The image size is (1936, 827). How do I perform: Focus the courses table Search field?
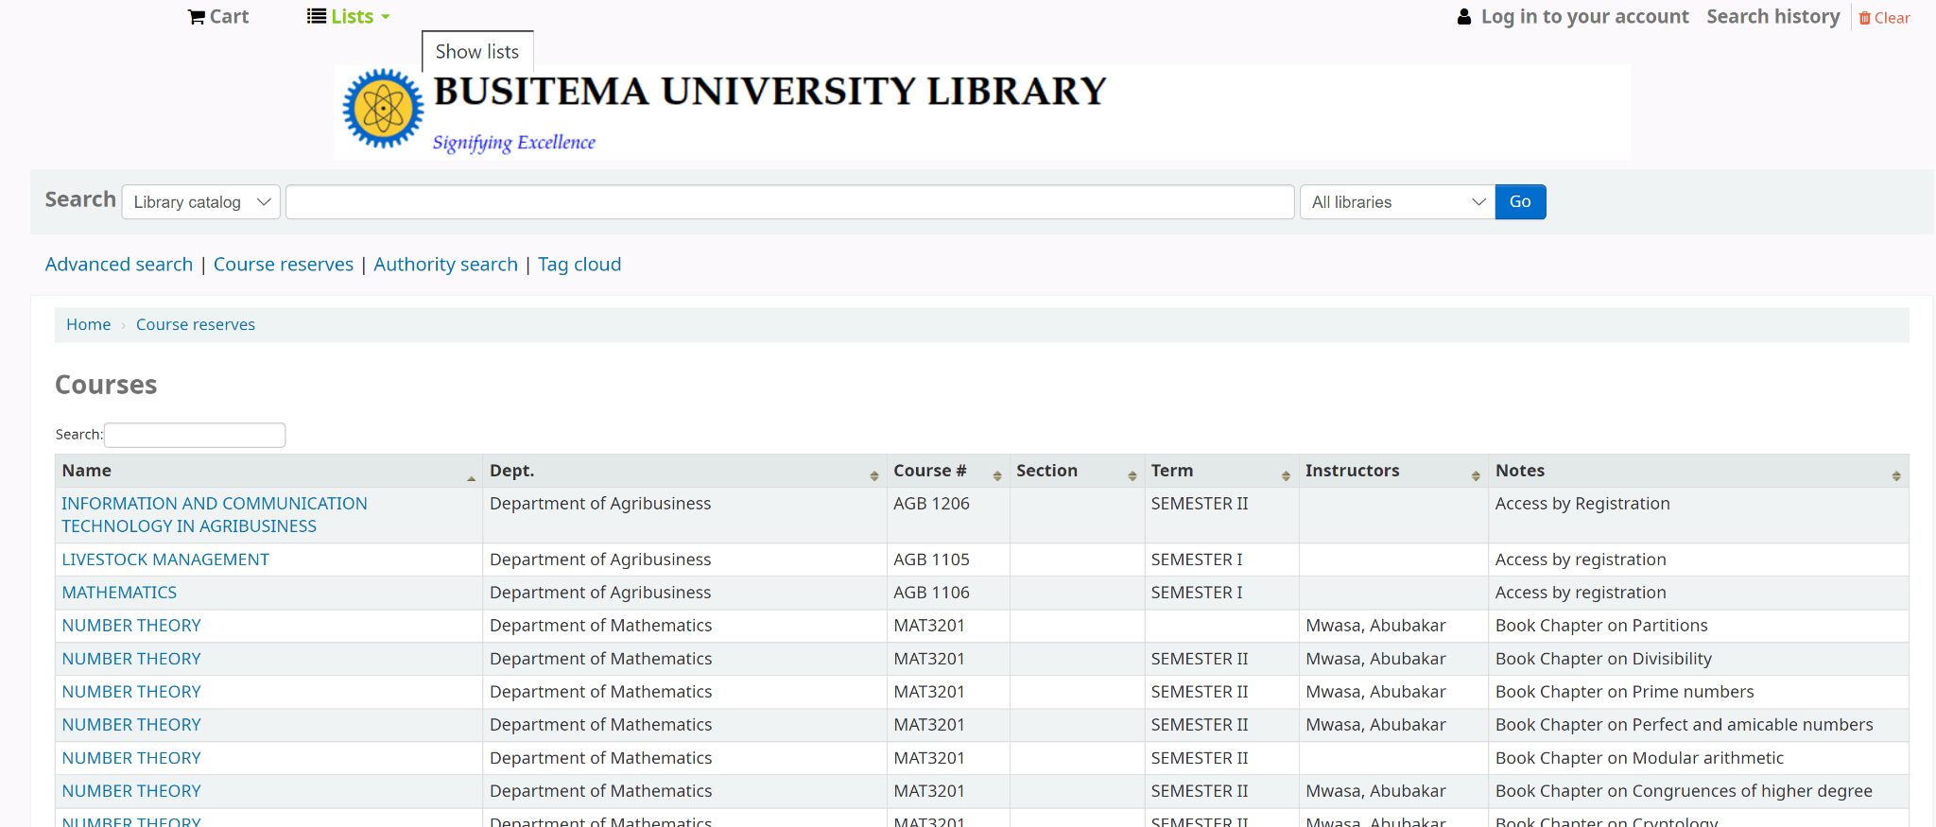click(195, 435)
